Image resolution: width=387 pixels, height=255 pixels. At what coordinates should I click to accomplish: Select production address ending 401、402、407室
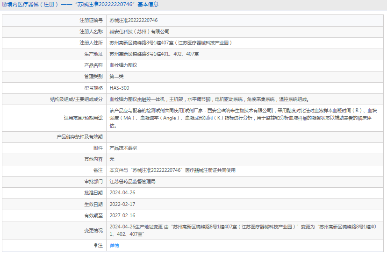tap(154, 54)
